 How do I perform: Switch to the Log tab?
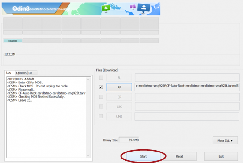(x=10, y=73)
